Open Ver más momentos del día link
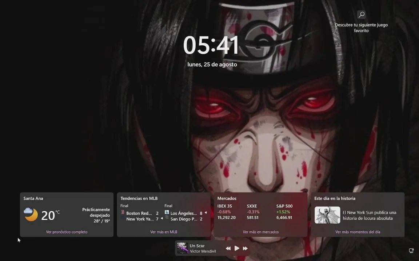419x261 pixels. [358, 232]
